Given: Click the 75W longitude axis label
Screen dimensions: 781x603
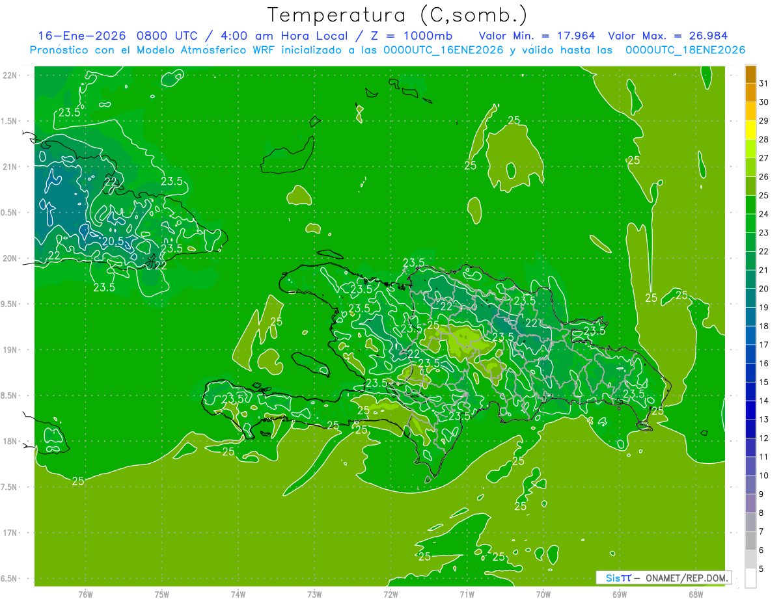Looking at the screenshot, I should [x=162, y=594].
